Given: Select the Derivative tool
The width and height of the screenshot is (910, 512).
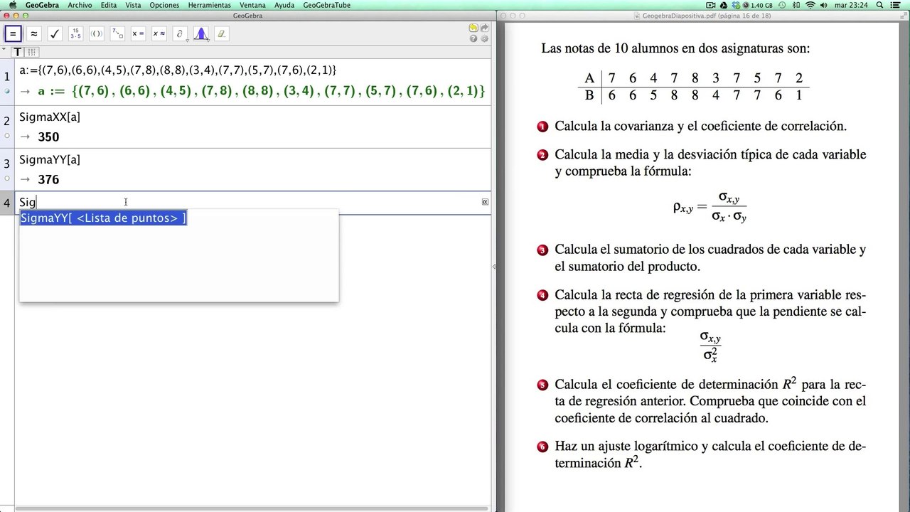Looking at the screenshot, I should point(180,33).
